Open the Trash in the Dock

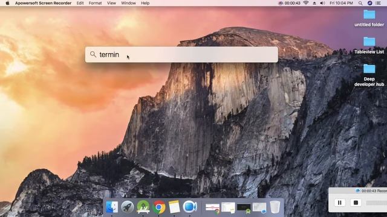275,207
